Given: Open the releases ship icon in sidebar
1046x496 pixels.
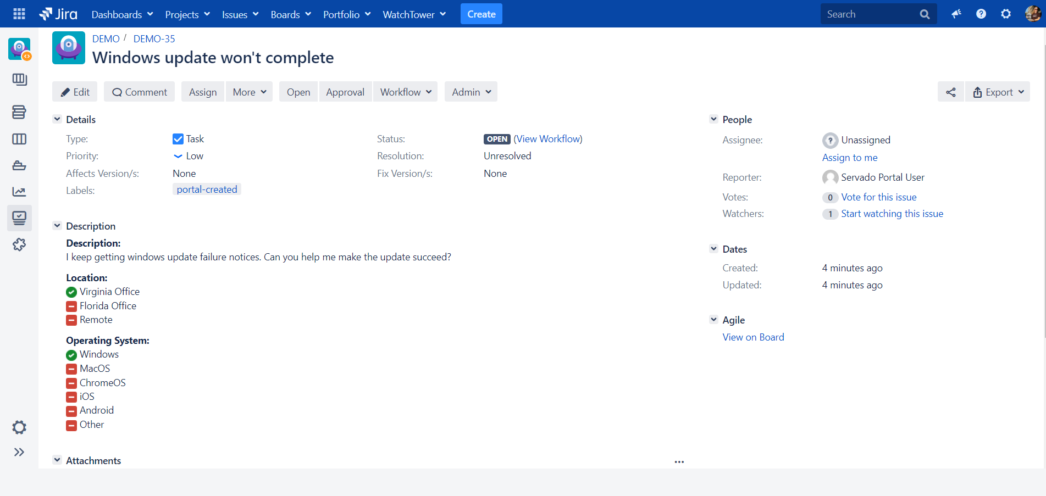Looking at the screenshot, I should [19, 165].
